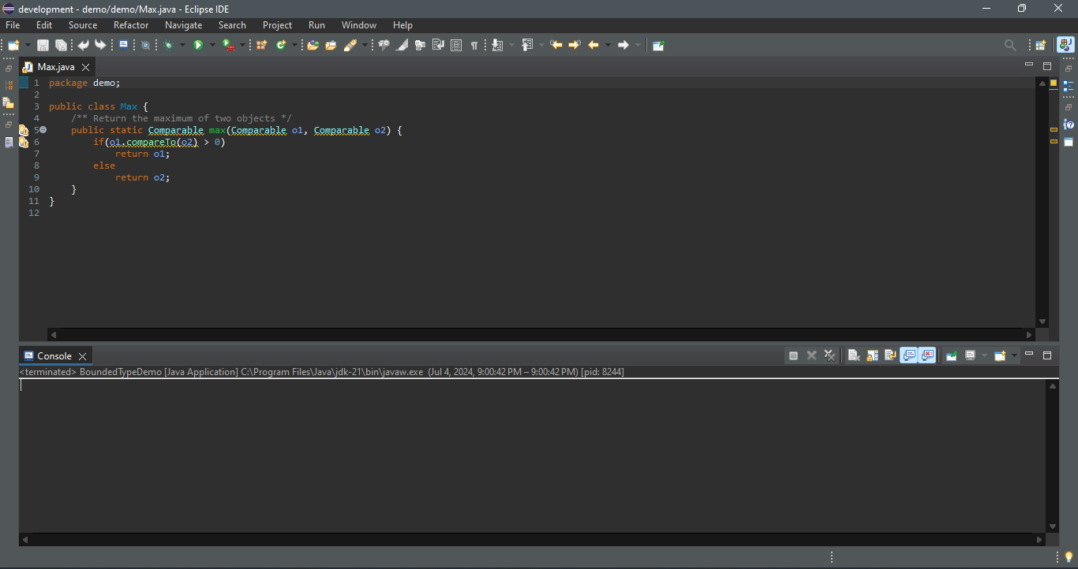The width and height of the screenshot is (1078, 569).
Task: Click Remove Launch X in Console
Action: pyautogui.click(x=811, y=355)
